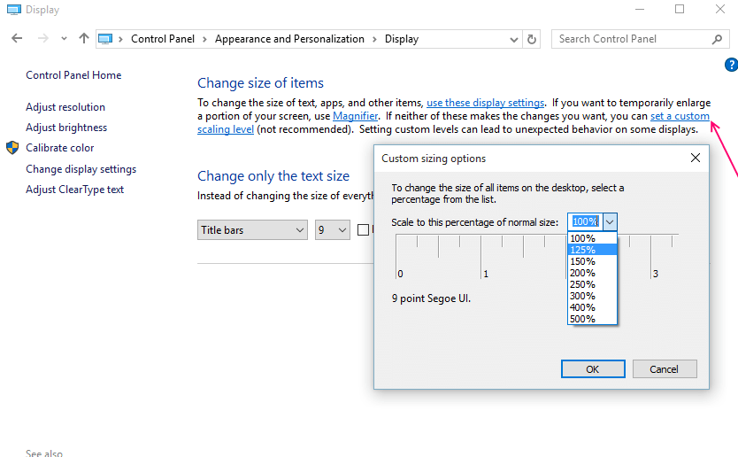Viewport: 738px width, 457px height.
Task: Focus the Search Control Panel field
Action: (640, 39)
